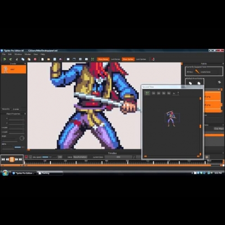The image size is (225, 225).
Task: Step forward to the next key frame
Action: (17, 159)
